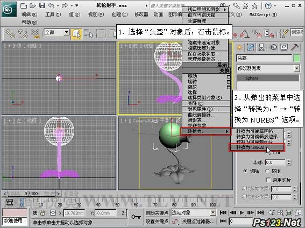Toggle the Spinner Snap icon
This screenshot has height=228, width=305.
click(x=269, y=33)
